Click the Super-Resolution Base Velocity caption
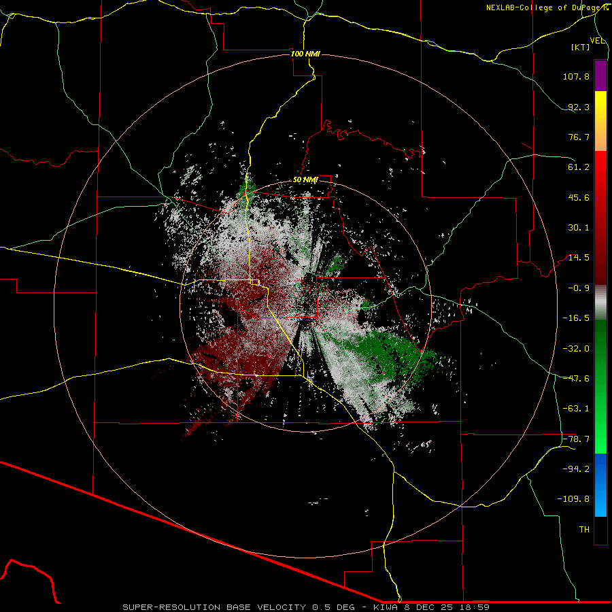The image size is (612, 612). pyautogui.click(x=305, y=607)
